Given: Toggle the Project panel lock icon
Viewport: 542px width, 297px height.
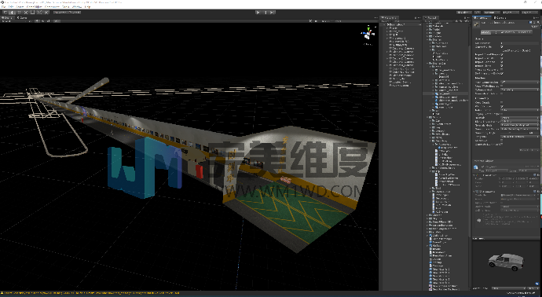Looking at the screenshot, I should [465, 17].
